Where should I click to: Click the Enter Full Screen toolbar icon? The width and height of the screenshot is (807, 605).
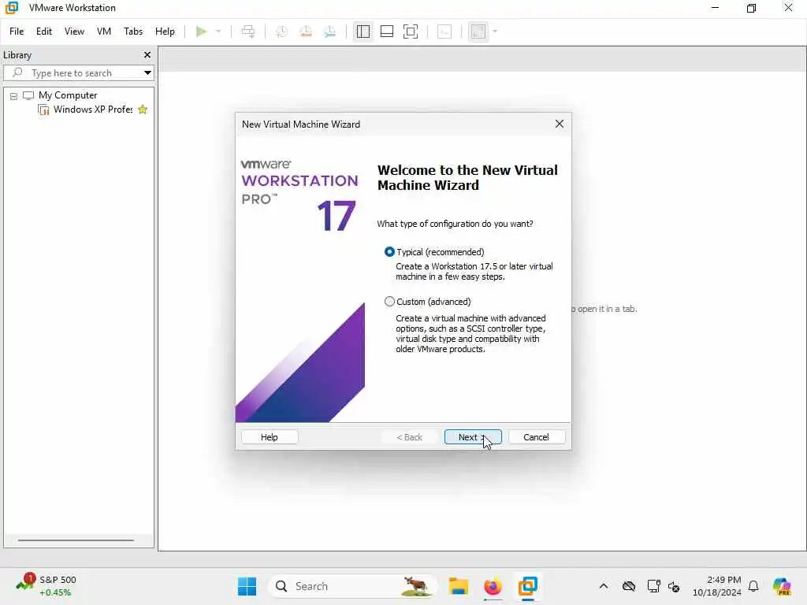[410, 32]
